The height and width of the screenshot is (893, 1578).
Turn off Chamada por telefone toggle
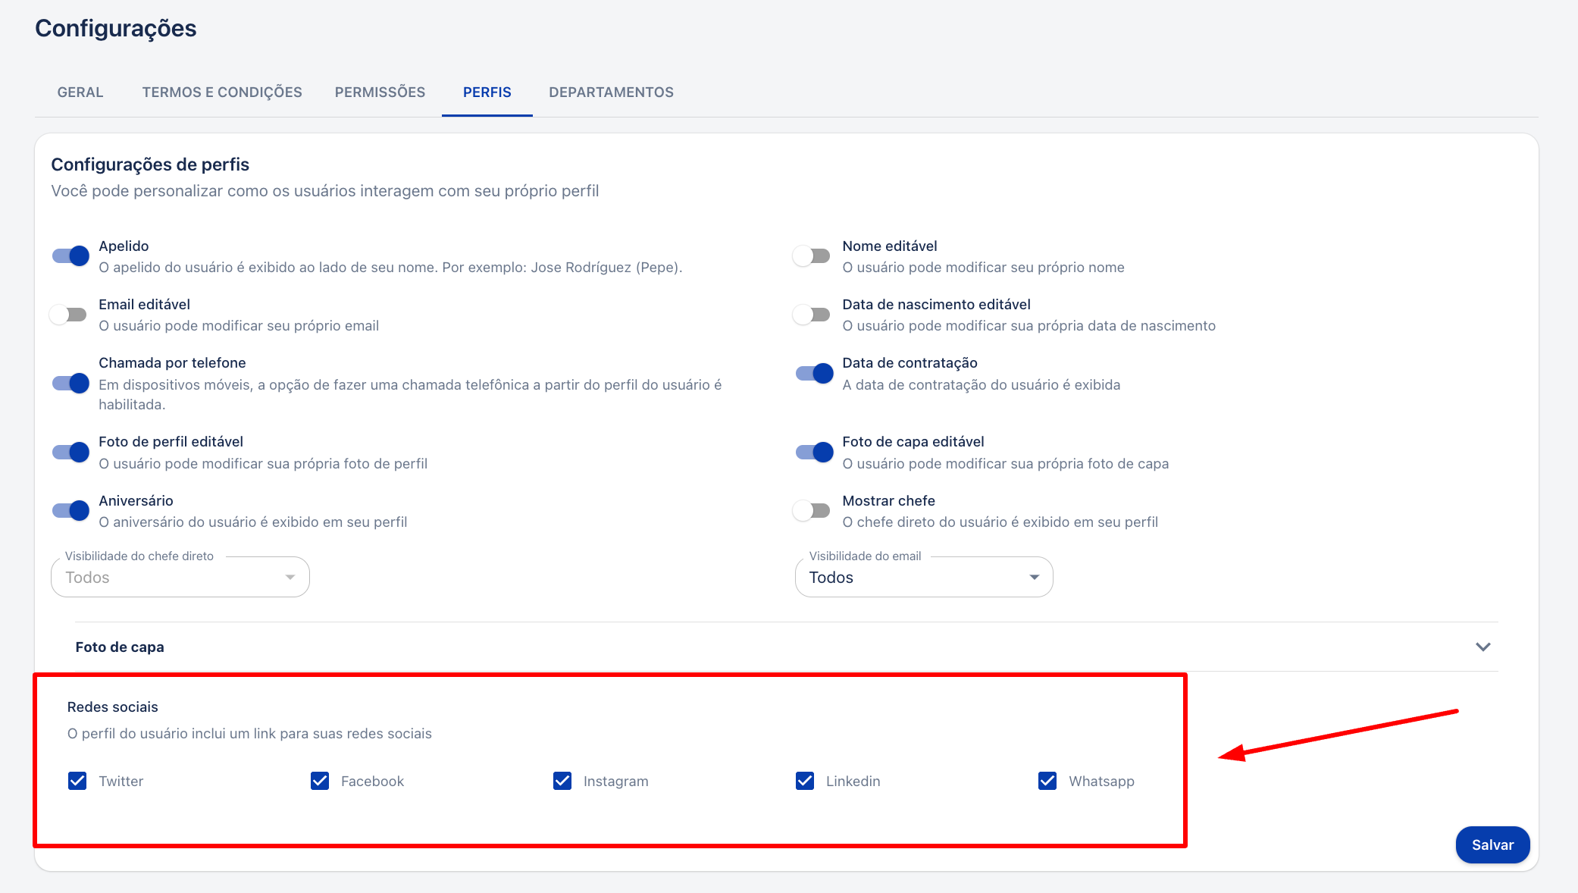[x=70, y=384]
